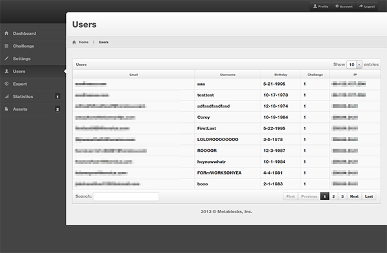Image resolution: width=387 pixels, height=253 pixels.
Task: Click the Account button in top bar
Action: coord(344,6)
